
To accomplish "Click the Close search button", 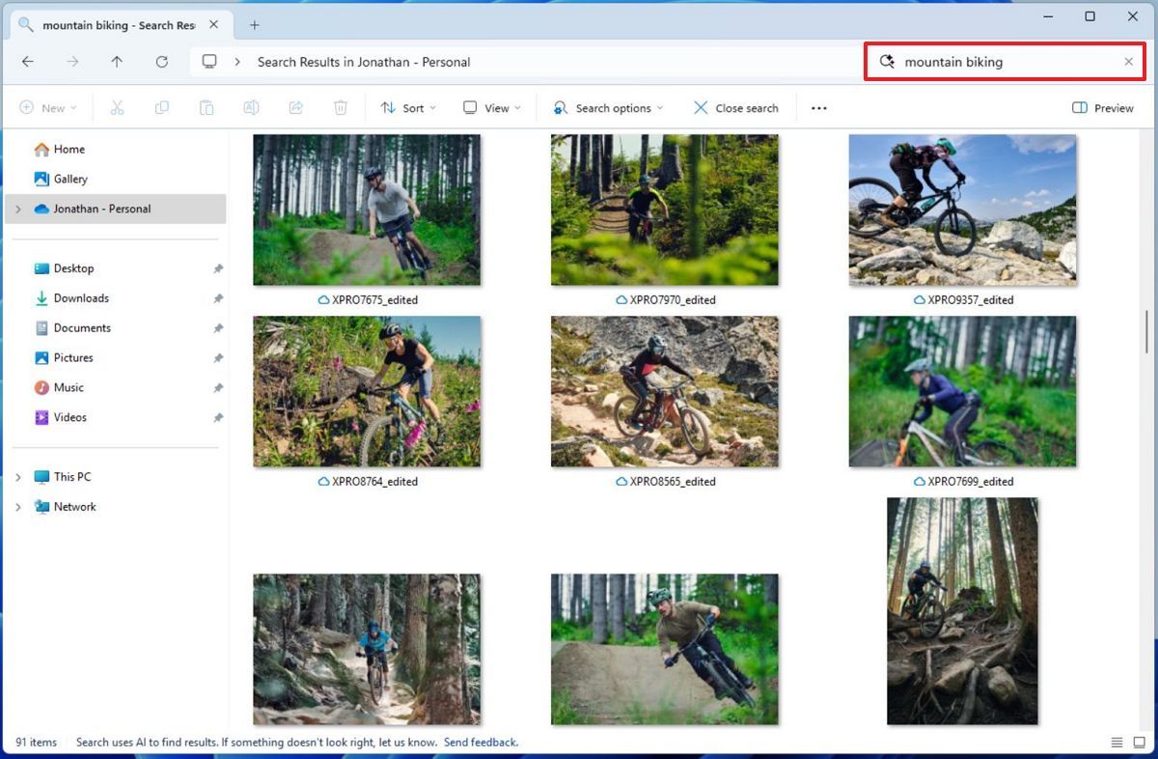I will [736, 107].
